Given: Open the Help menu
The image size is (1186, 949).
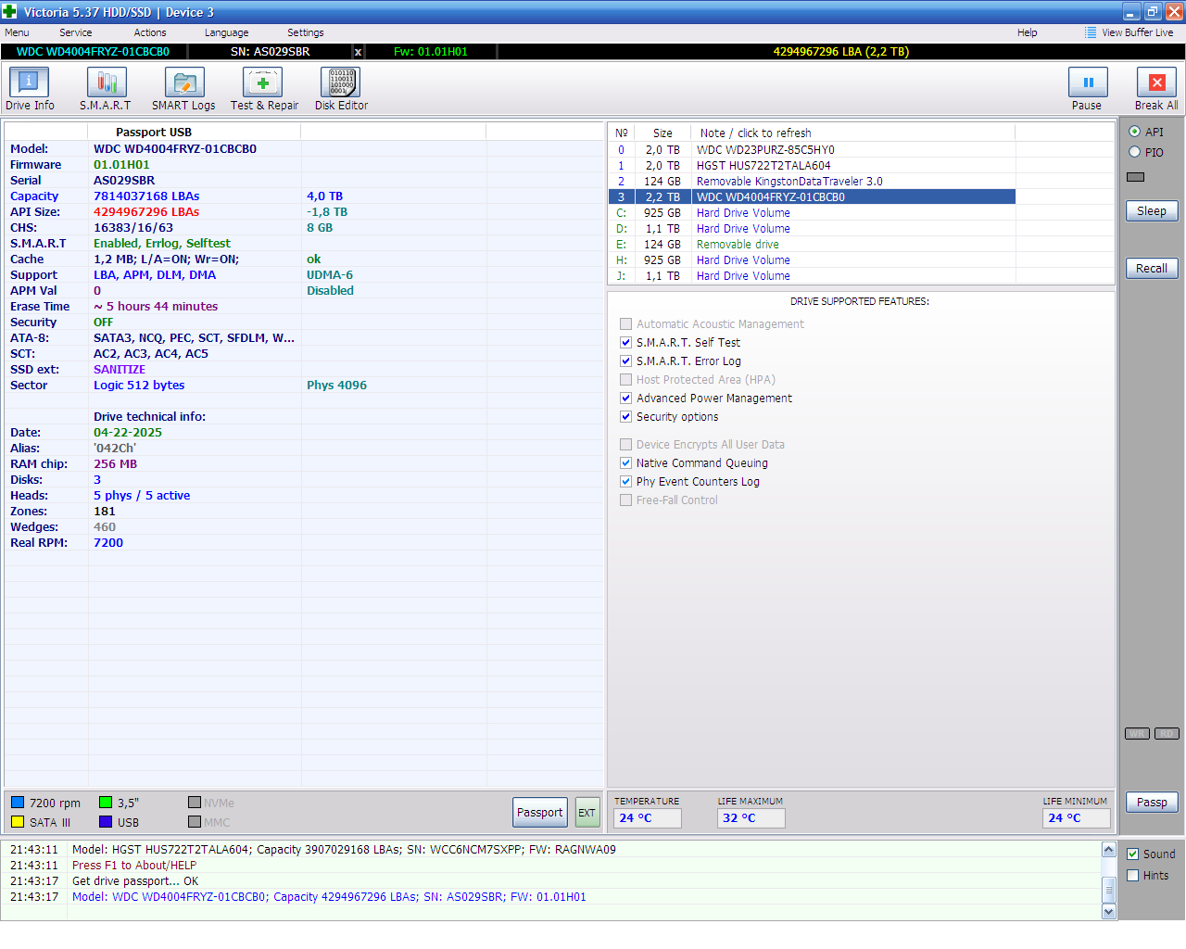Looking at the screenshot, I should pos(1028,32).
